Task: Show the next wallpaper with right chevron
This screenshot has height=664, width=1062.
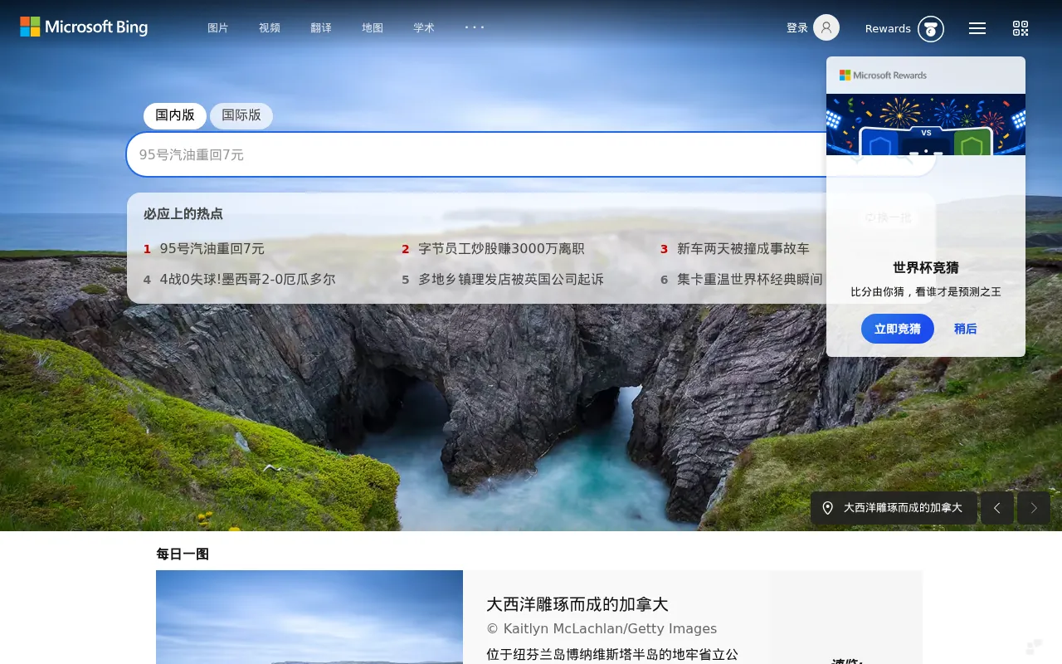Action: 1034,508
